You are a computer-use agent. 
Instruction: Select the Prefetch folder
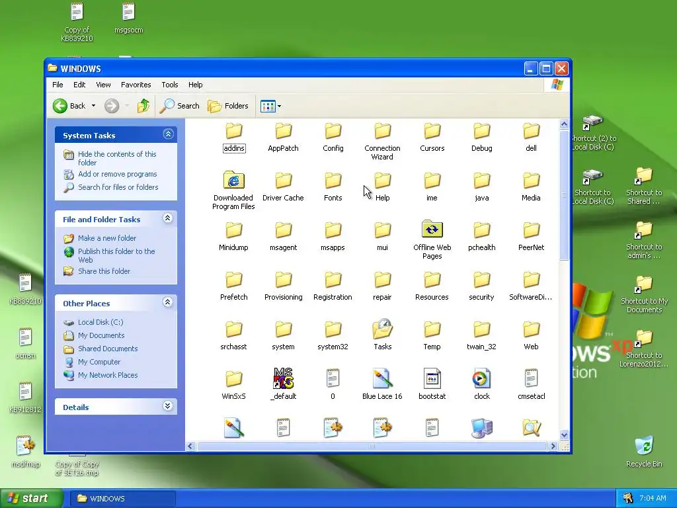tap(233, 280)
